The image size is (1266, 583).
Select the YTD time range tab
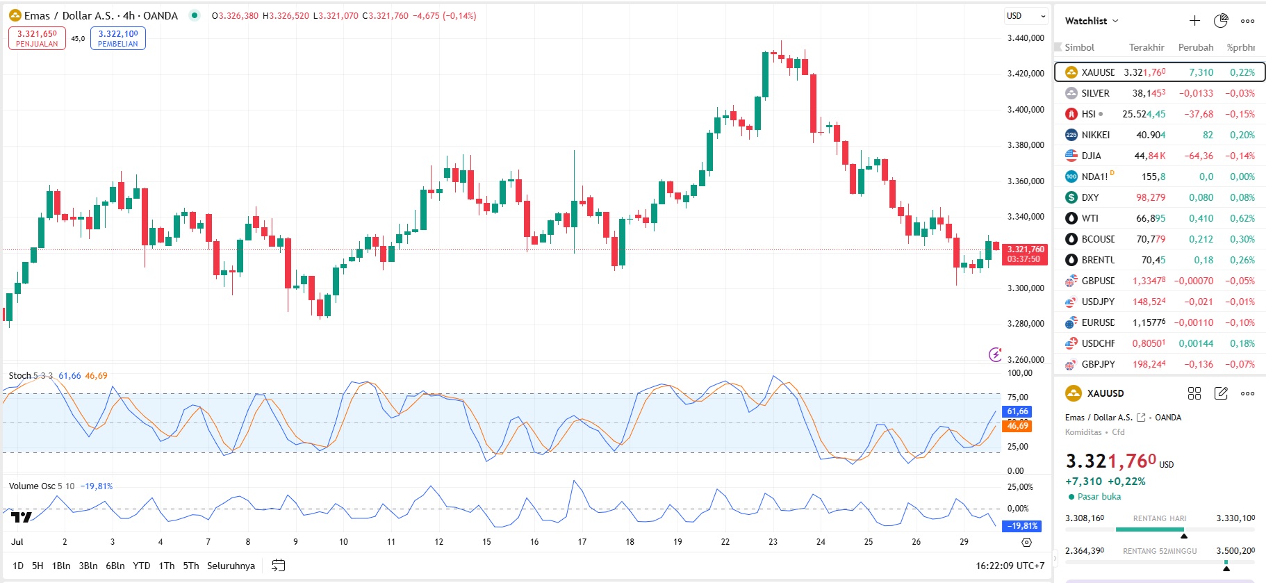[142, 566]
